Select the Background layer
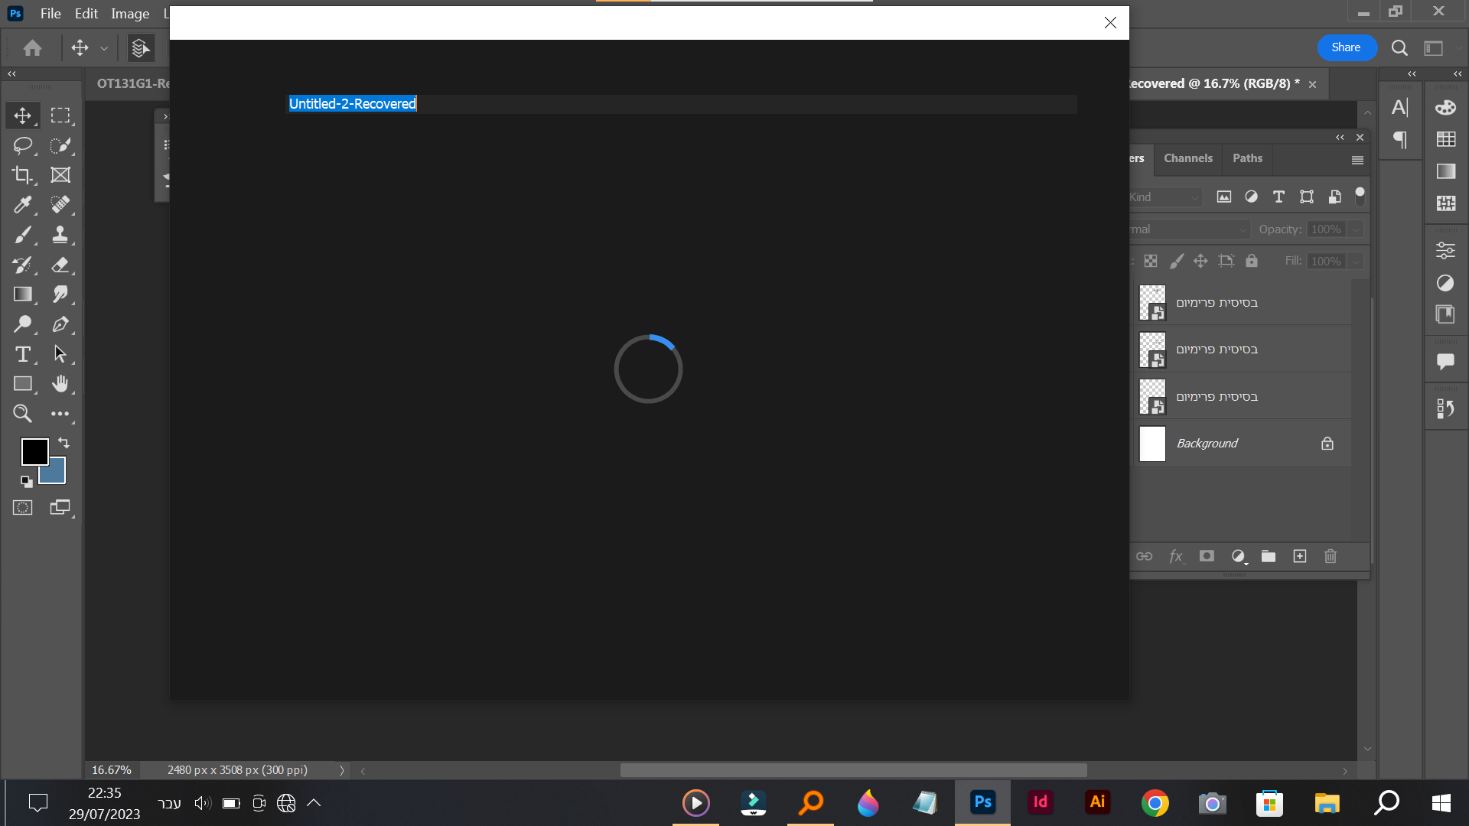This screenshot has height=826, width=1469. [1242, 444]
